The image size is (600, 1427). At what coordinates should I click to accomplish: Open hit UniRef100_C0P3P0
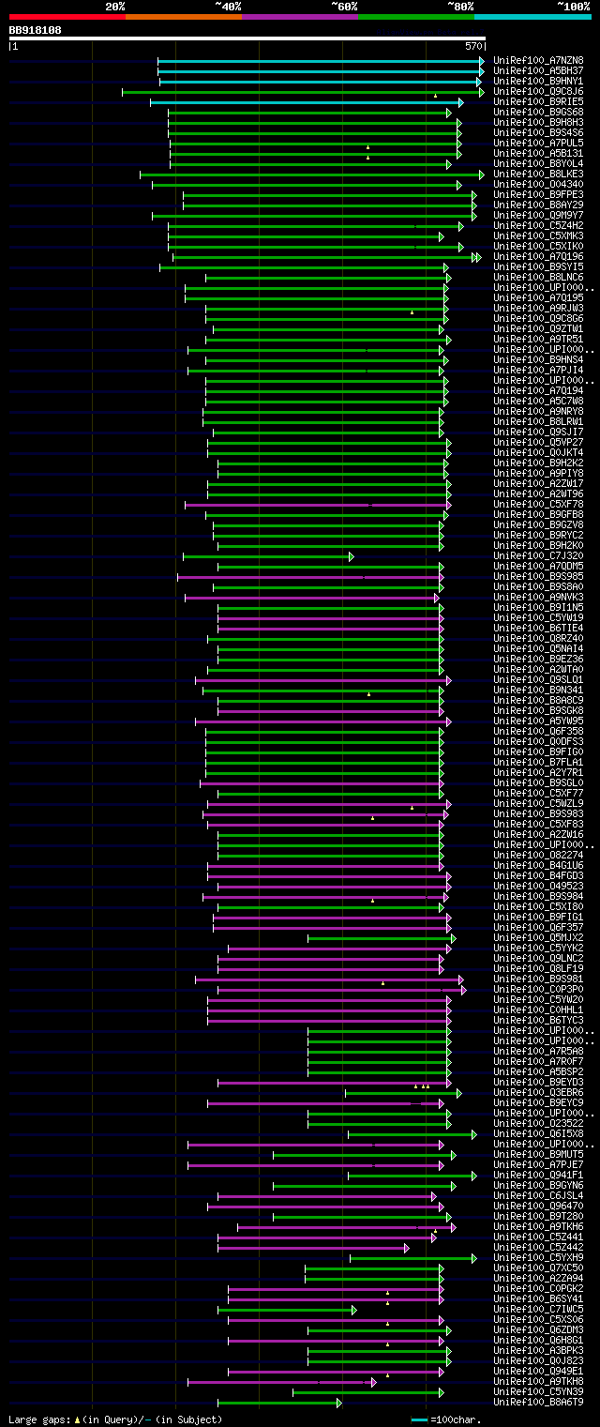536,989
